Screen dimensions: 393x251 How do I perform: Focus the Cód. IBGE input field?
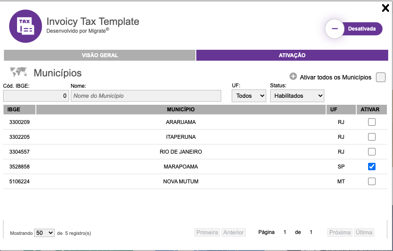36,96
